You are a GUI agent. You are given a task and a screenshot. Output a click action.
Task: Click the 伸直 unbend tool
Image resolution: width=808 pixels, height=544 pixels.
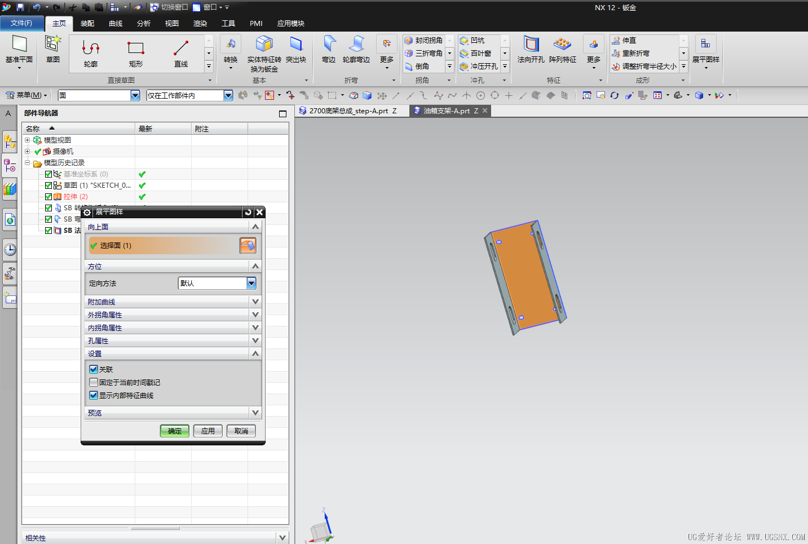click(x=624, y=41)
